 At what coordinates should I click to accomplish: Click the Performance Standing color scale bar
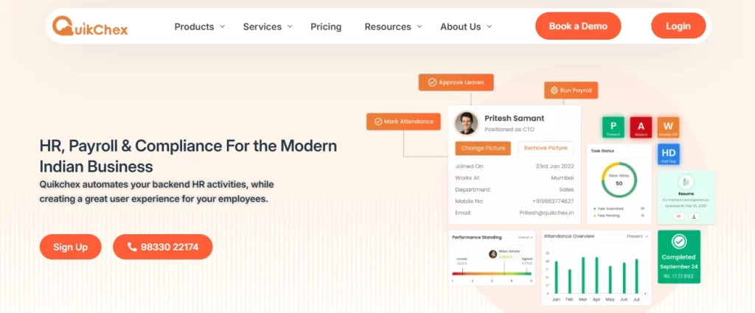click(491, 274)
